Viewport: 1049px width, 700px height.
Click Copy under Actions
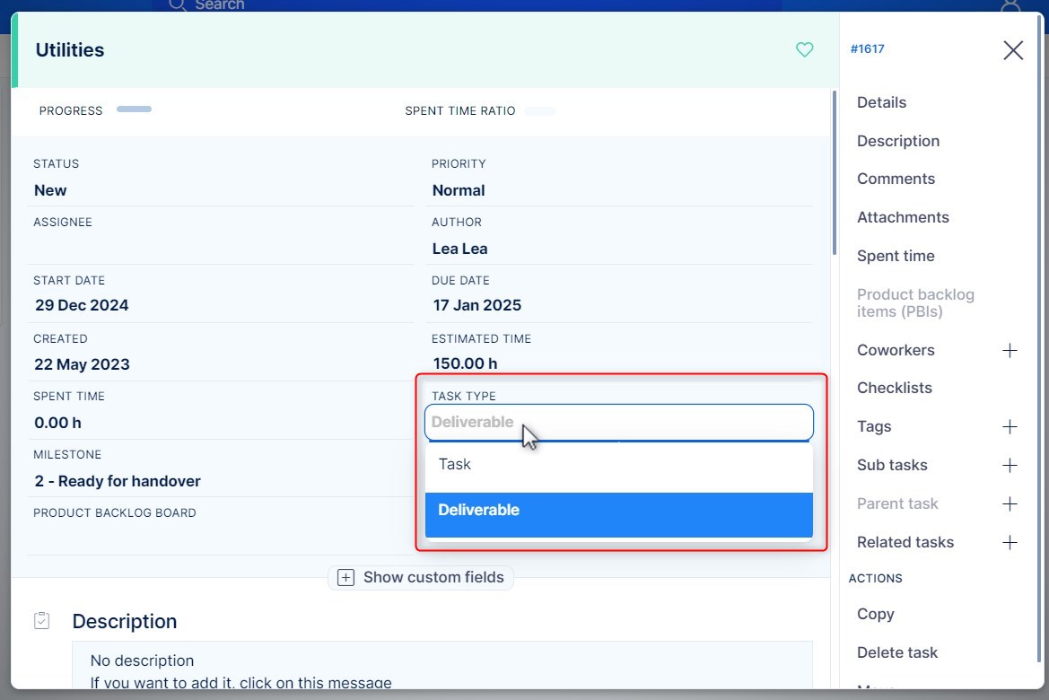[875, 614]
